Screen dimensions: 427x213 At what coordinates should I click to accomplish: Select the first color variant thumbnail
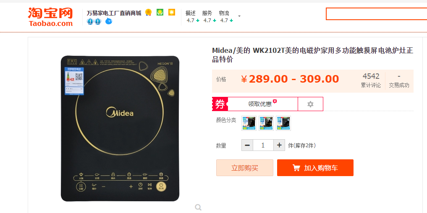249,123
